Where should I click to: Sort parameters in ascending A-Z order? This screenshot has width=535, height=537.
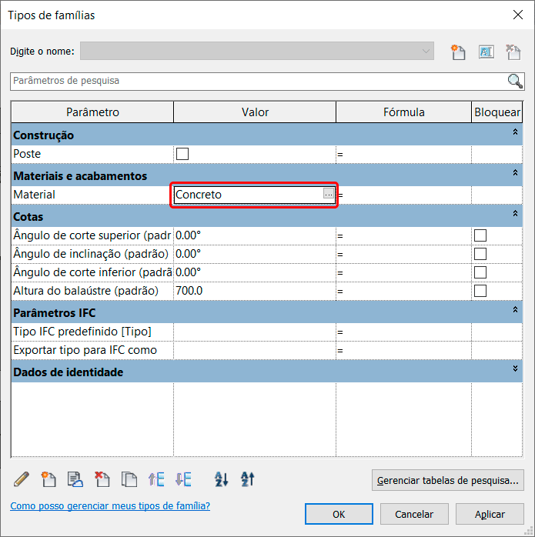click(x=222, y=479)
